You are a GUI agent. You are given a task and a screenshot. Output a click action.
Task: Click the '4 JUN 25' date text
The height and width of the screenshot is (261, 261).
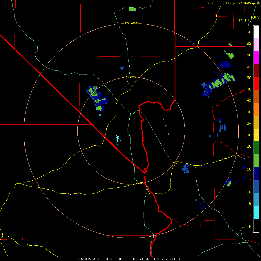click(x=157, y=259)
